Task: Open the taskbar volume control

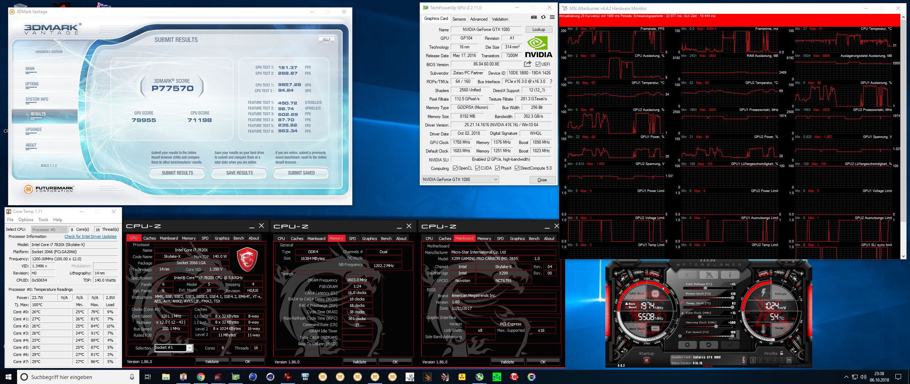Action: [x=864, y=377]
